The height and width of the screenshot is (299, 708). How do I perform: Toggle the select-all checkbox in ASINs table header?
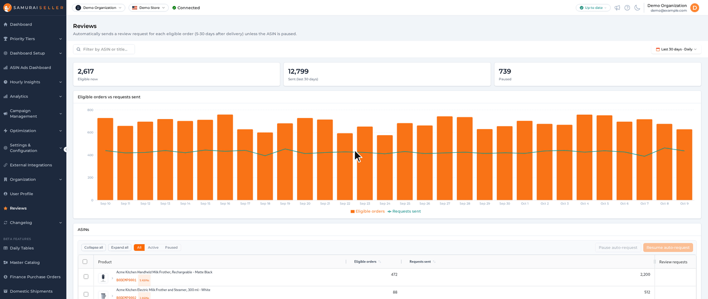coord(85,262)
